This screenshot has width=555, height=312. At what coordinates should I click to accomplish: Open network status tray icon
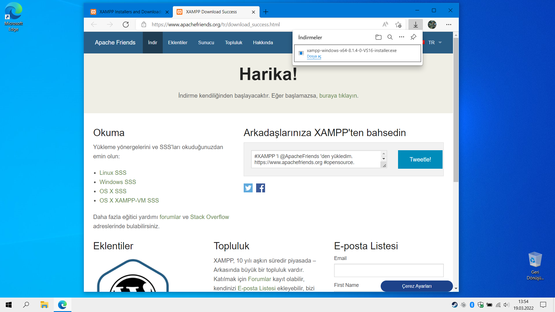point(498,305)
